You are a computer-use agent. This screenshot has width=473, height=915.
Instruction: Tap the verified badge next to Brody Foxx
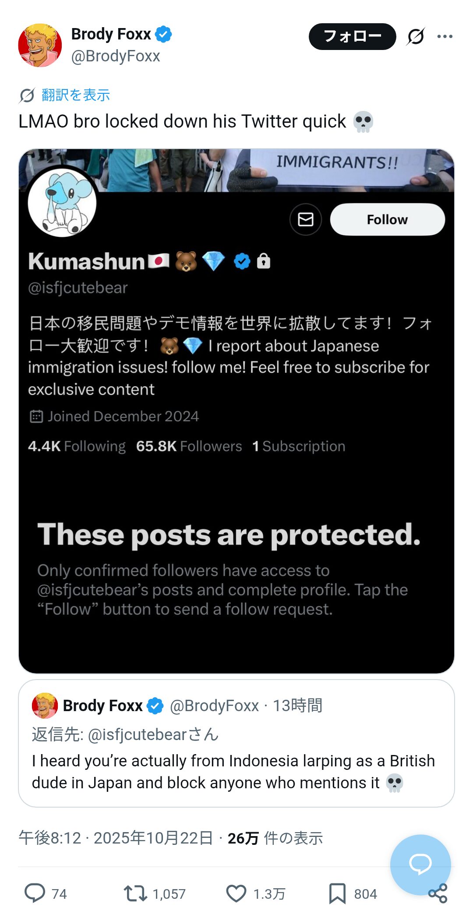163,34
